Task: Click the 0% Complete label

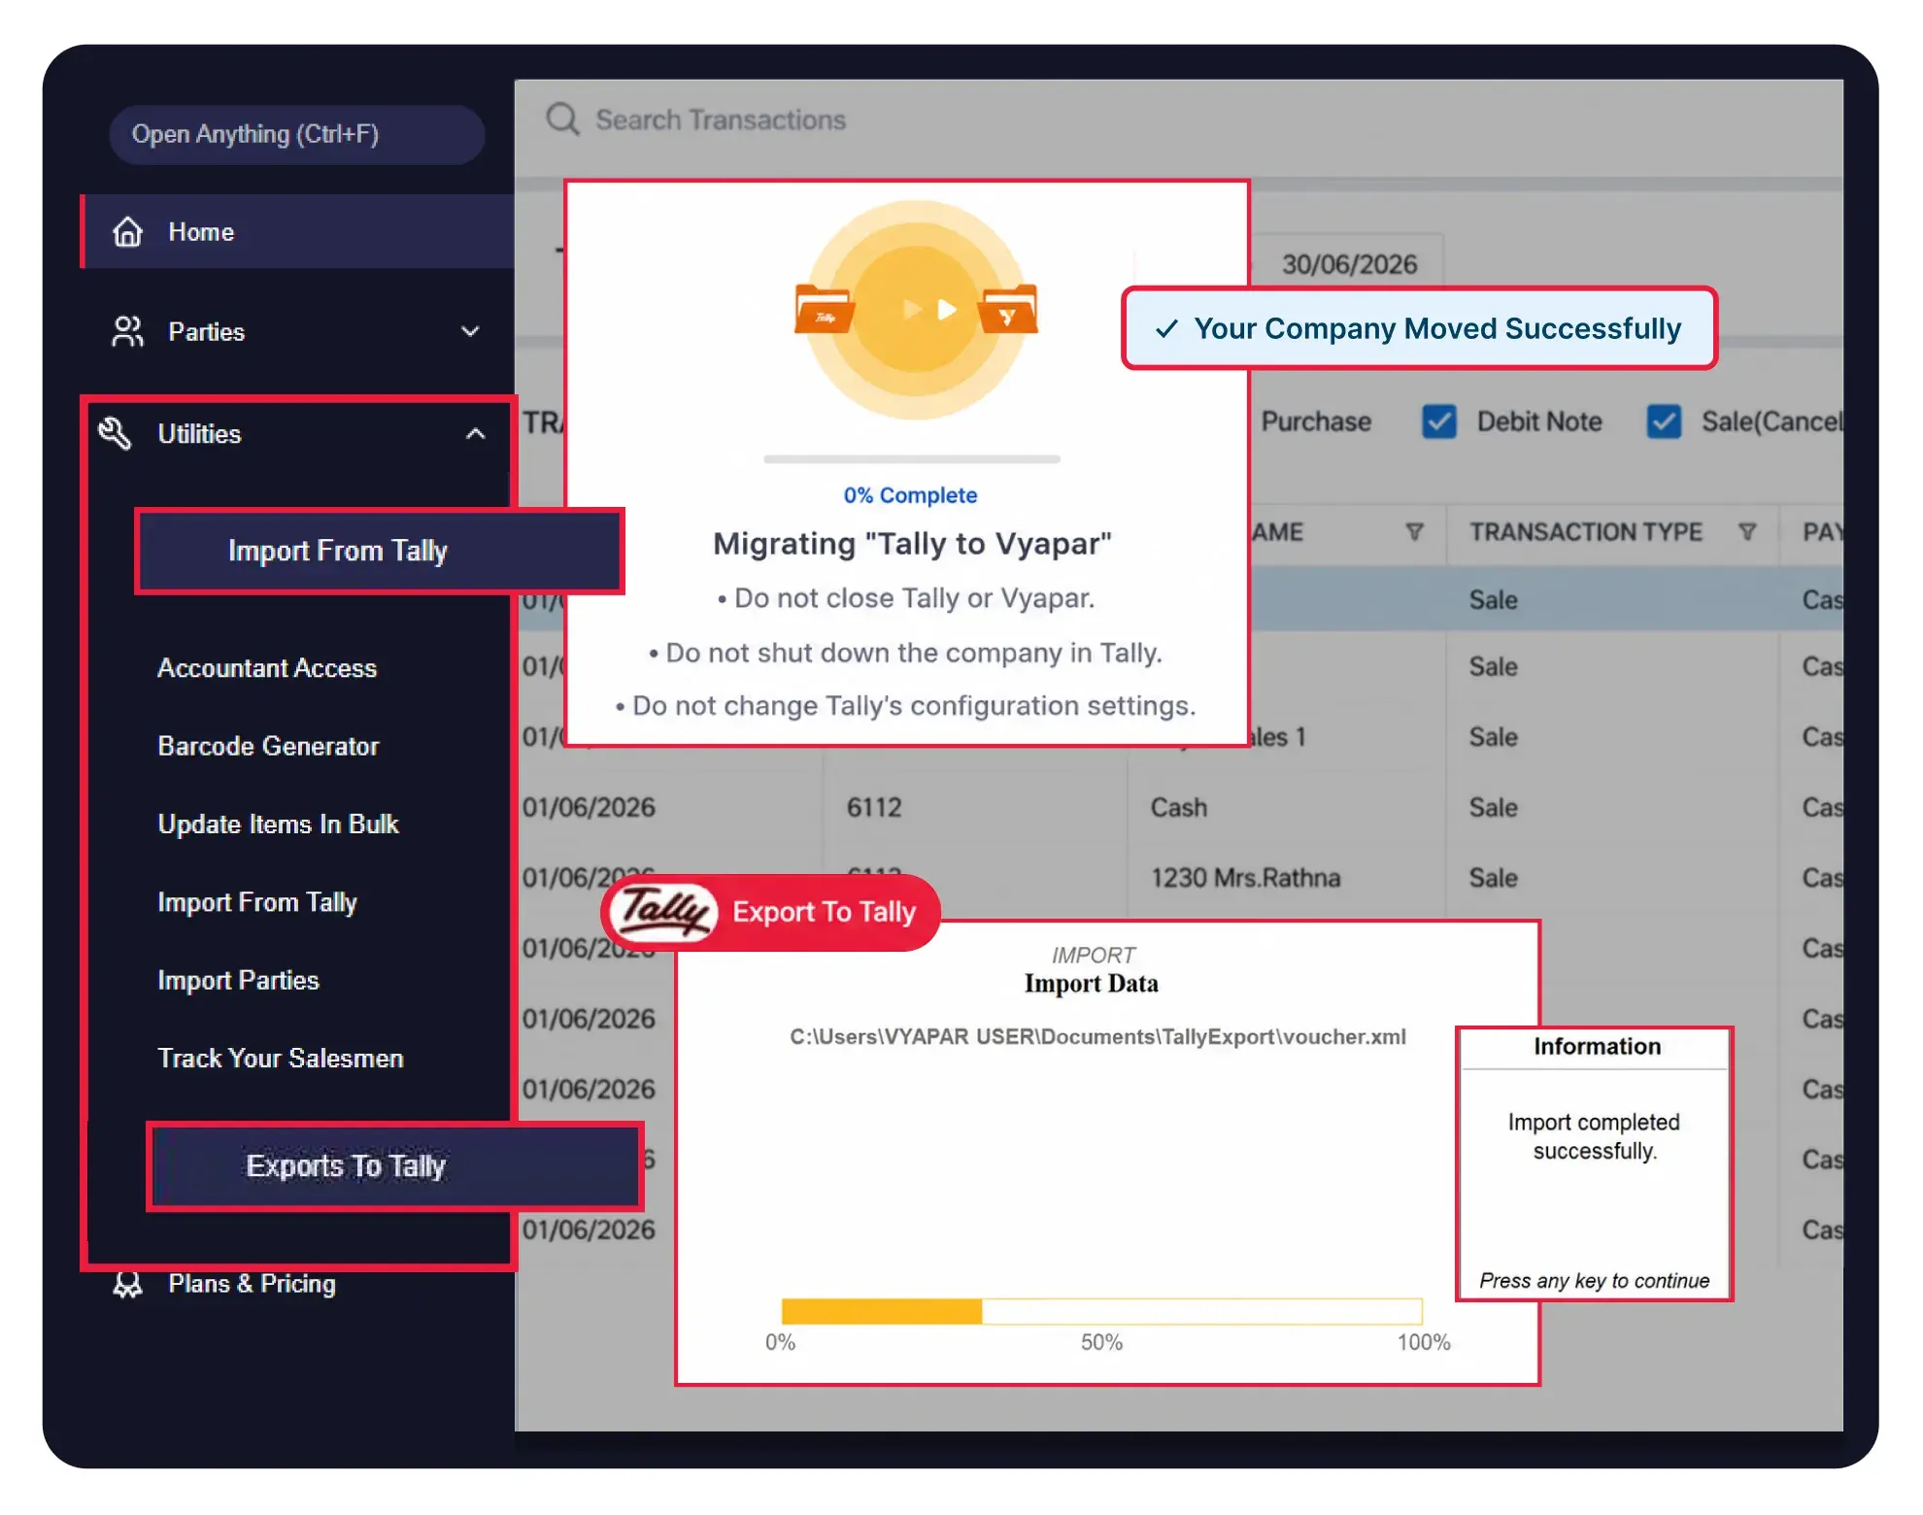Action: [x=910, y=495]
